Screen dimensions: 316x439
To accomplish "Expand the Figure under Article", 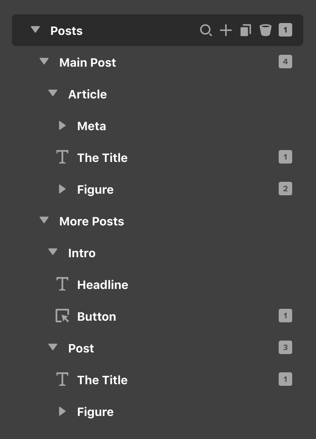I will [x=62, y=189].
